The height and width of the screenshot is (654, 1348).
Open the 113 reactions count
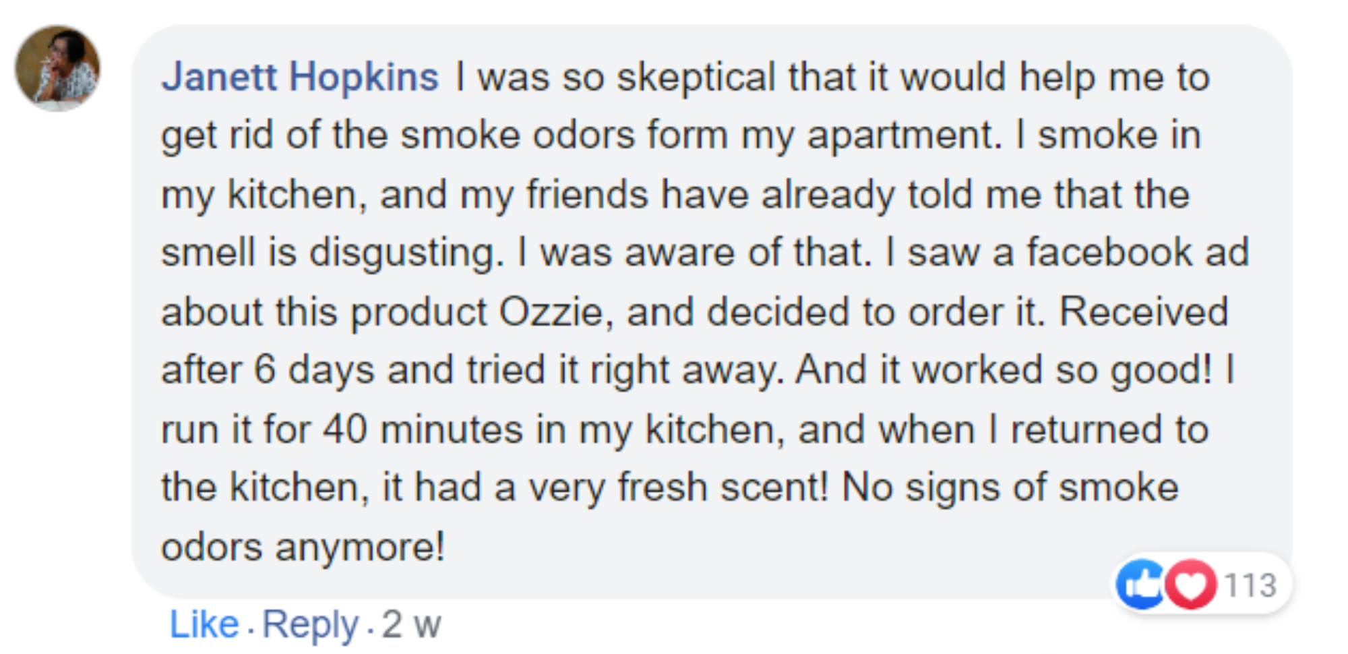(1250, 585)
